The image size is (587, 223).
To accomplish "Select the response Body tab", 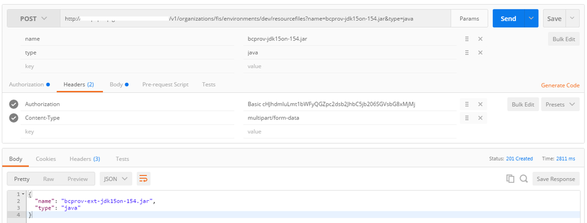I will tap(16, 159).
